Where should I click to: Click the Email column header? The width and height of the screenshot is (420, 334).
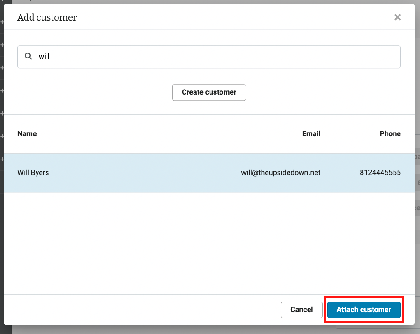pos(311,134)
